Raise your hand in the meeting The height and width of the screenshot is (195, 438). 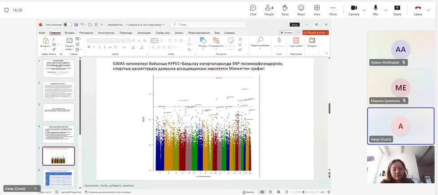click(x=285, y=10)
